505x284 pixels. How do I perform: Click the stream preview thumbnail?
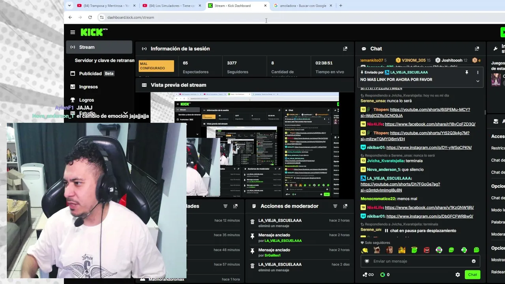[x=245, y=145]
